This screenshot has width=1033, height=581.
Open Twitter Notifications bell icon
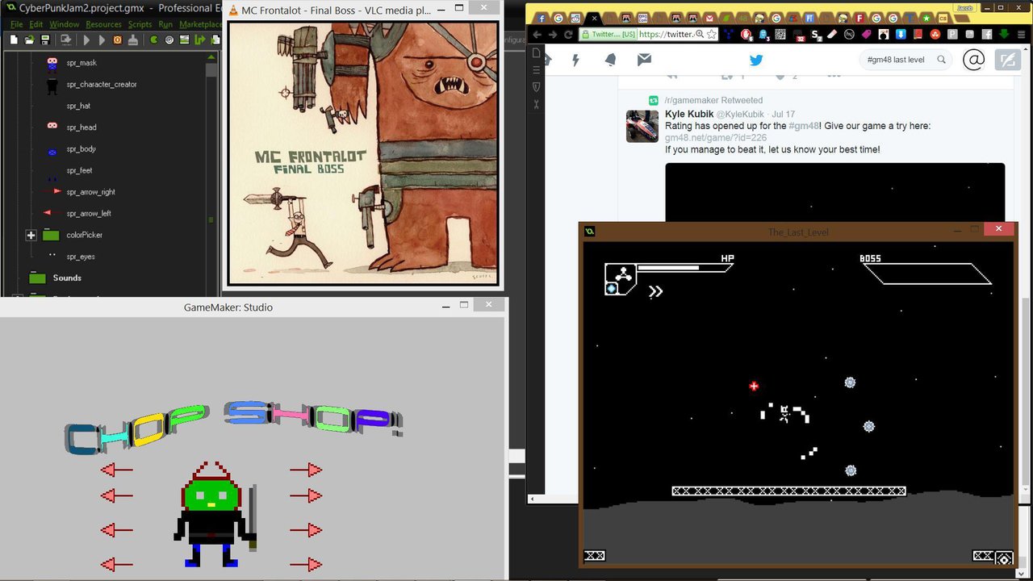coord(610,60)
